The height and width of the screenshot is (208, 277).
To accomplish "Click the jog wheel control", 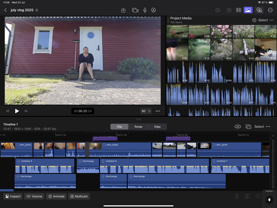I will pyautogui.click(x=269, y=200).
